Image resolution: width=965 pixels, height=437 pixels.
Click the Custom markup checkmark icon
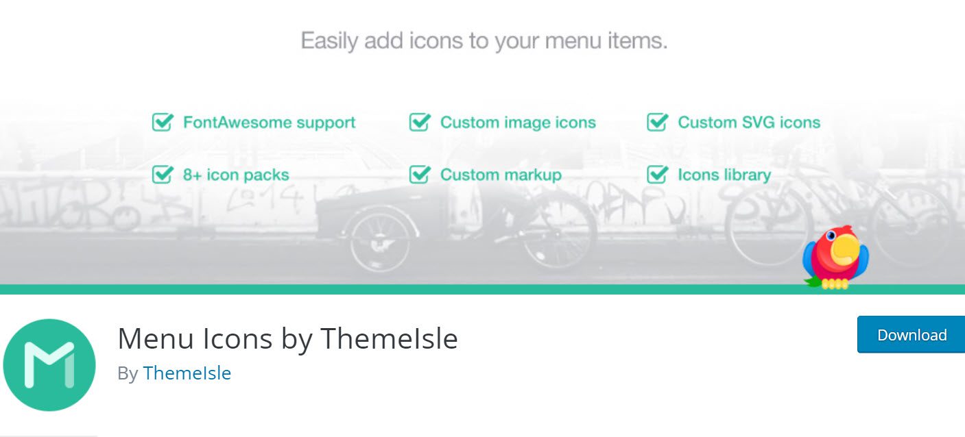coord(419,175)
